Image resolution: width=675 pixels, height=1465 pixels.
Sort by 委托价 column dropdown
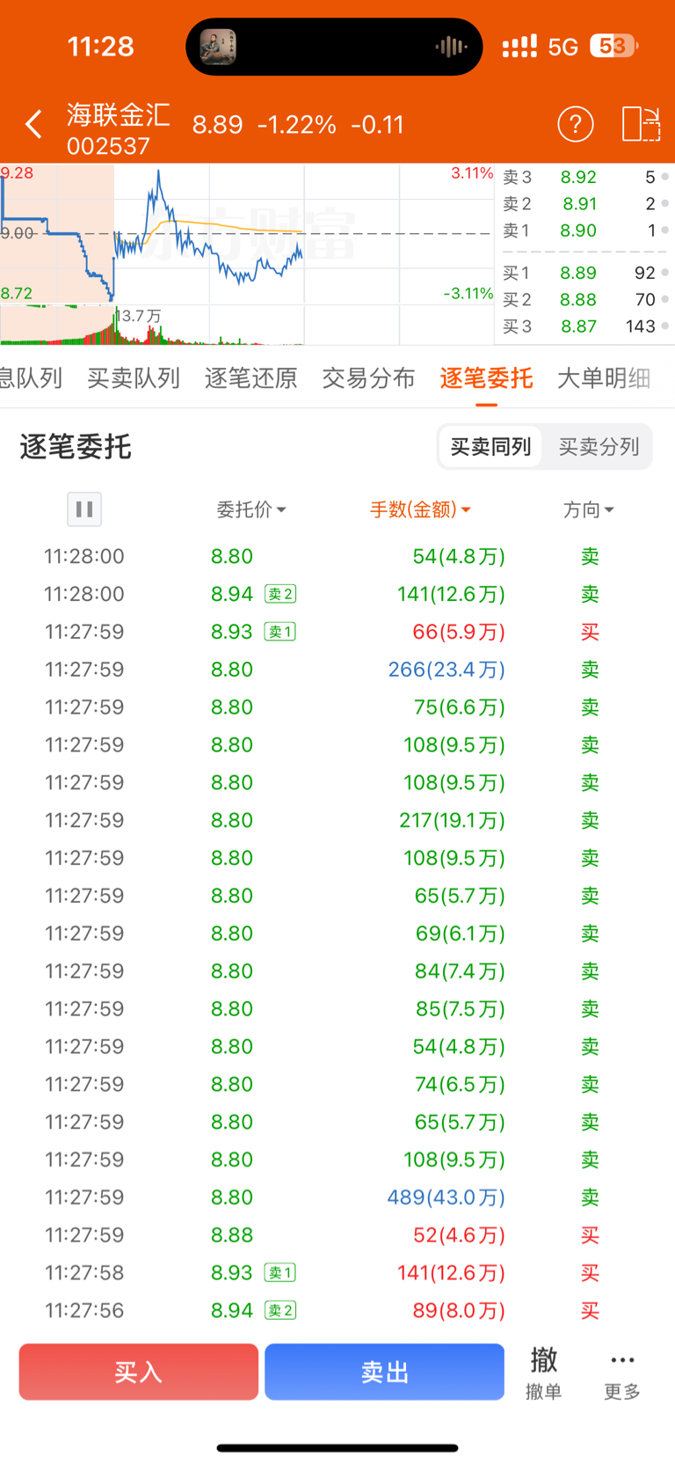pyautogui.click(x=251, y=509)
